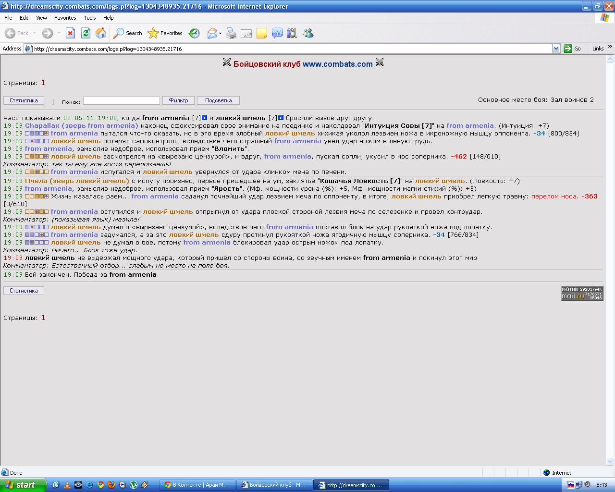
Task: Click the Фильтр button
Action: pyautogui.click(x=178, y=100)
